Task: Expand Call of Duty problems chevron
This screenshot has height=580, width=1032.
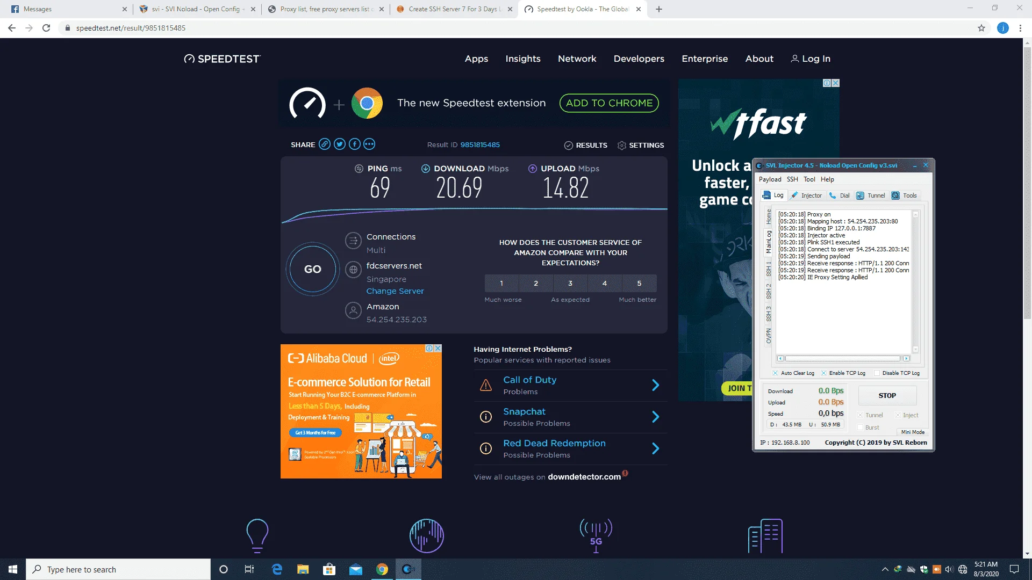Action: click(x=655, y=385)
